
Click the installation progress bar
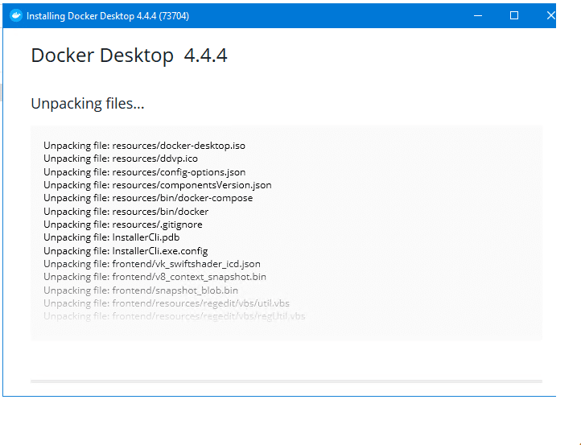click(x=286, y=381)
